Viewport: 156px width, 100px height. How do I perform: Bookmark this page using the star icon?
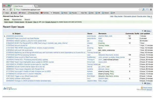tap(140, 10)
